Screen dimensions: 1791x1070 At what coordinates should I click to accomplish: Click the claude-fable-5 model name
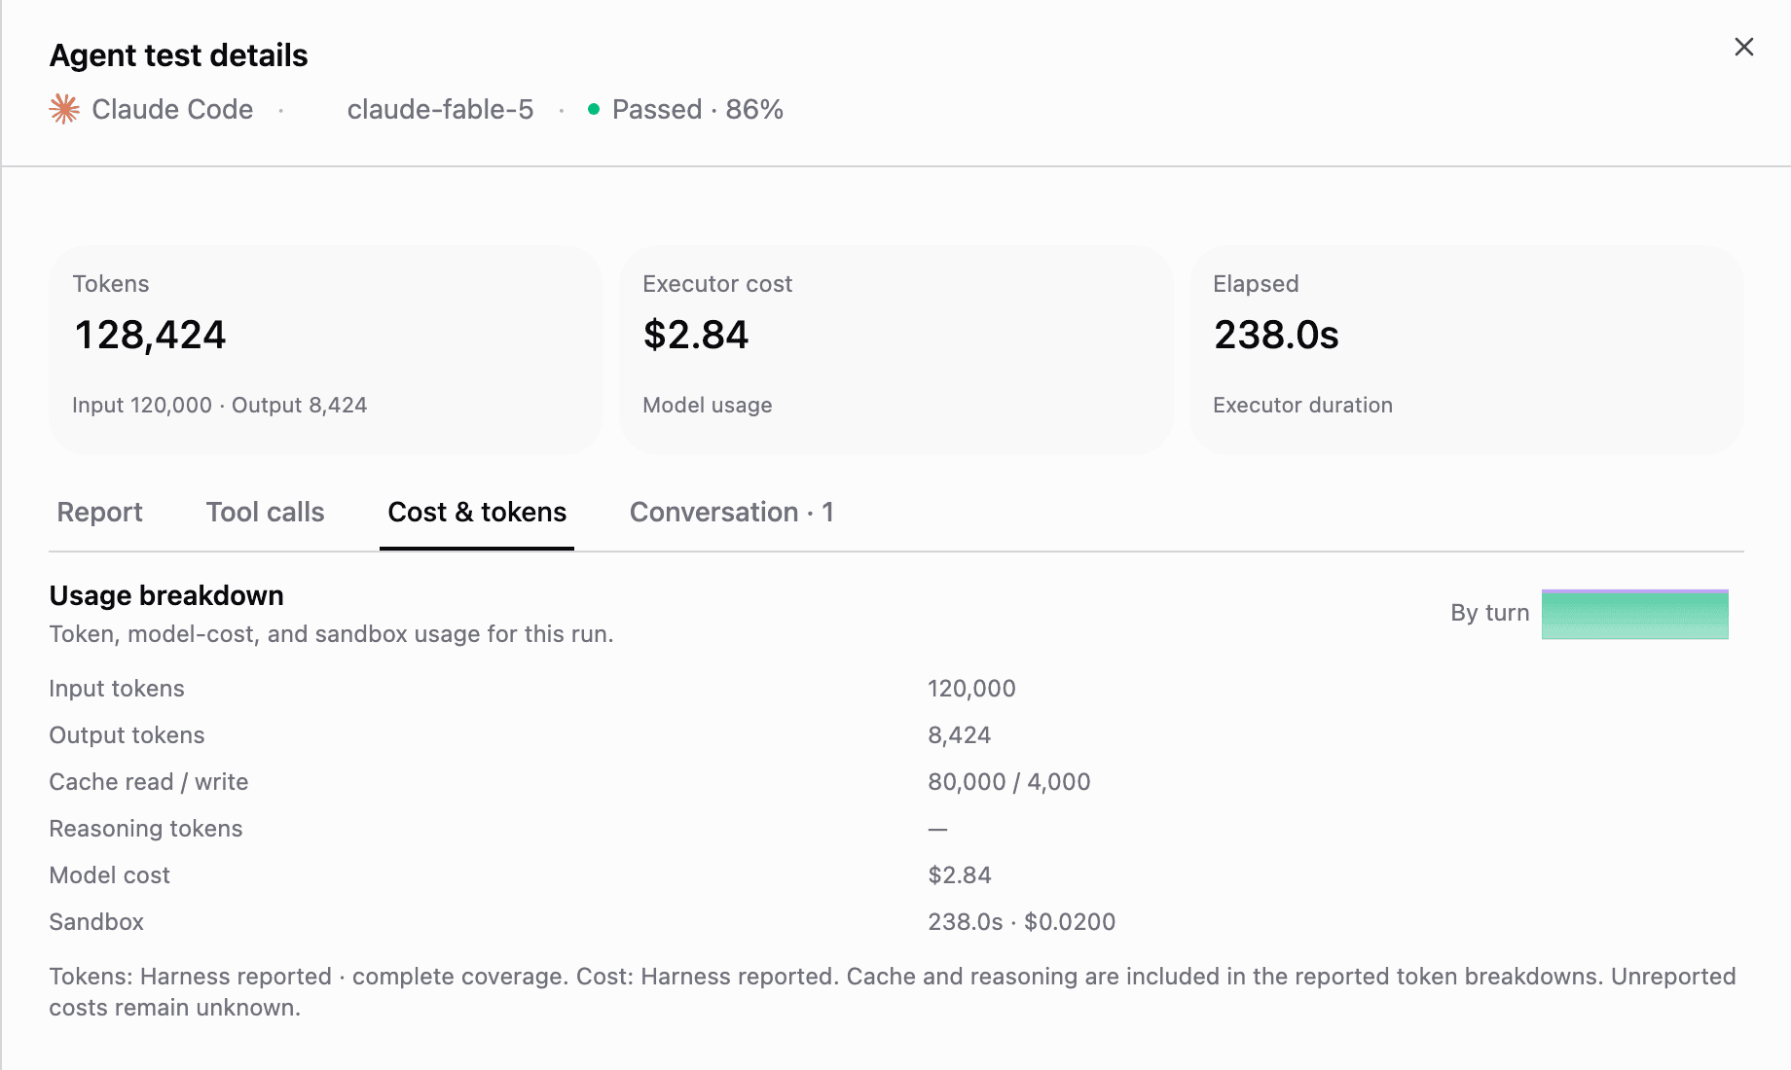click(440, 109)
